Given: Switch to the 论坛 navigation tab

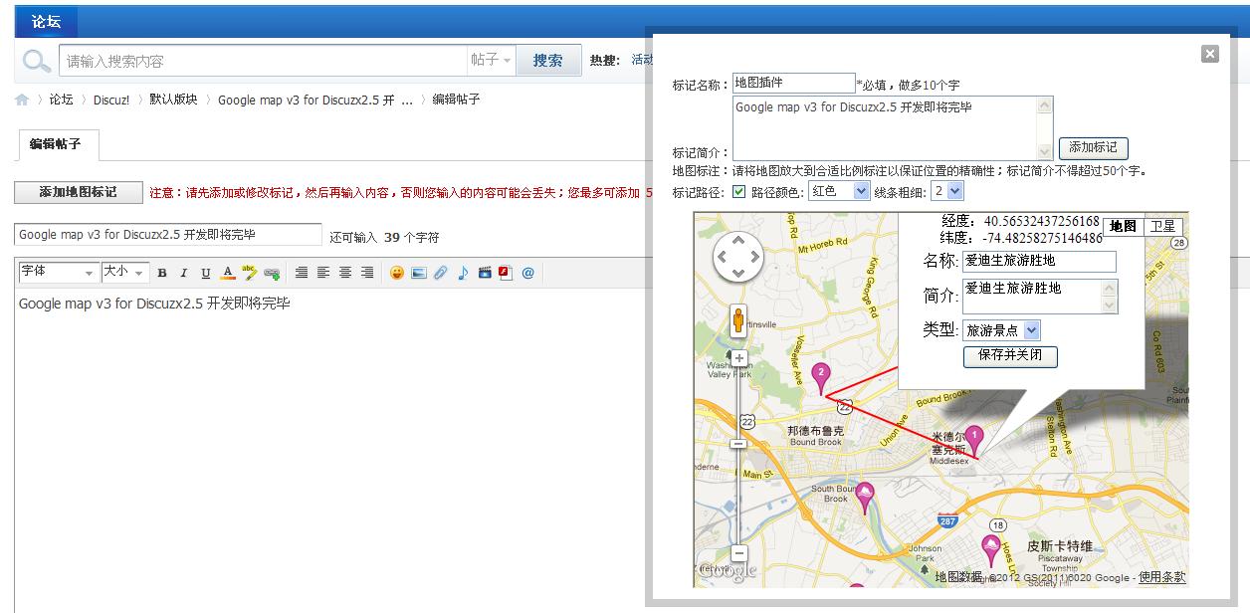Looking at the screenshot, I should 46,21.
